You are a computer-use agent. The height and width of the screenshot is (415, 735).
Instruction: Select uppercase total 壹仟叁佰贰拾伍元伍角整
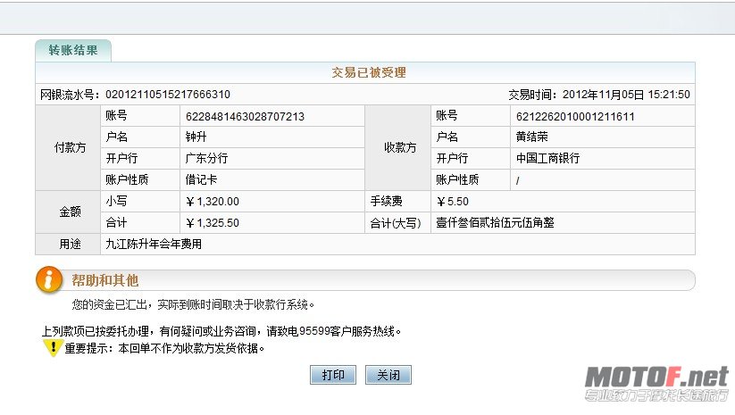[x=495, y=223]
